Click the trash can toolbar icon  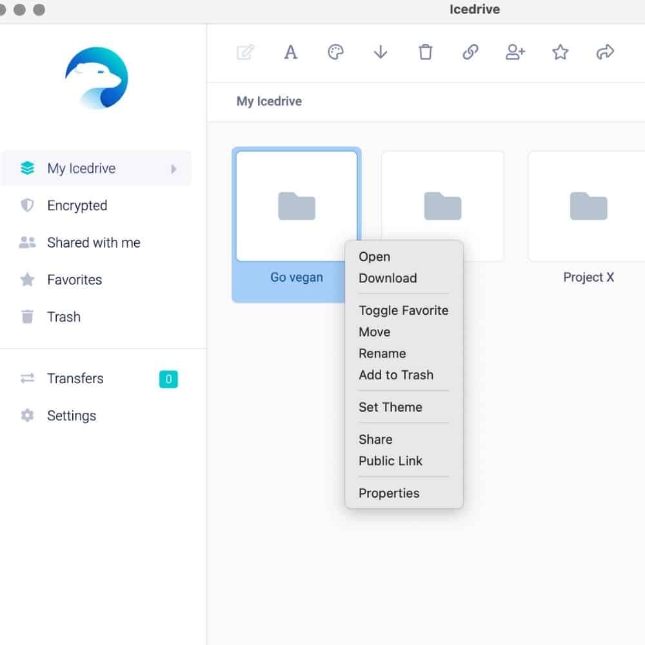425,52
